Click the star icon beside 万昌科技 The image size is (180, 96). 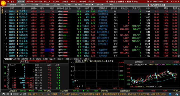17,17
